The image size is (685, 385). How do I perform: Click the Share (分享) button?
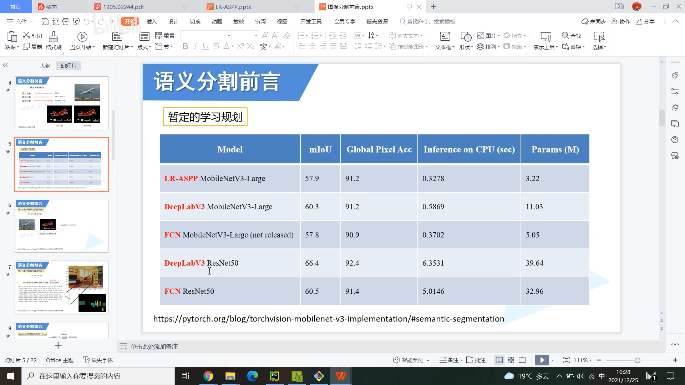[x=645, y=22]
